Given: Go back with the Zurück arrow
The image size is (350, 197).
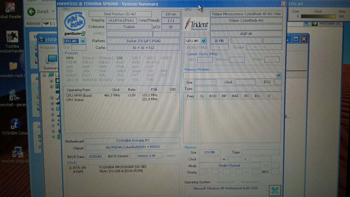Looking at the screenshot, I should coord(31,11).
